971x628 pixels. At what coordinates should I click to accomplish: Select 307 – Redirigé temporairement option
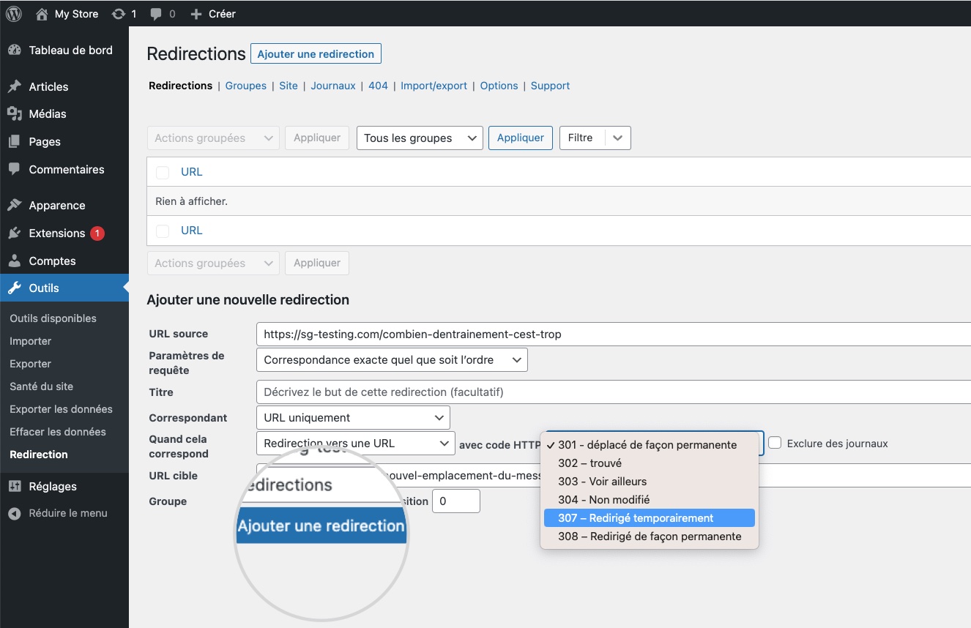(650, 518)
